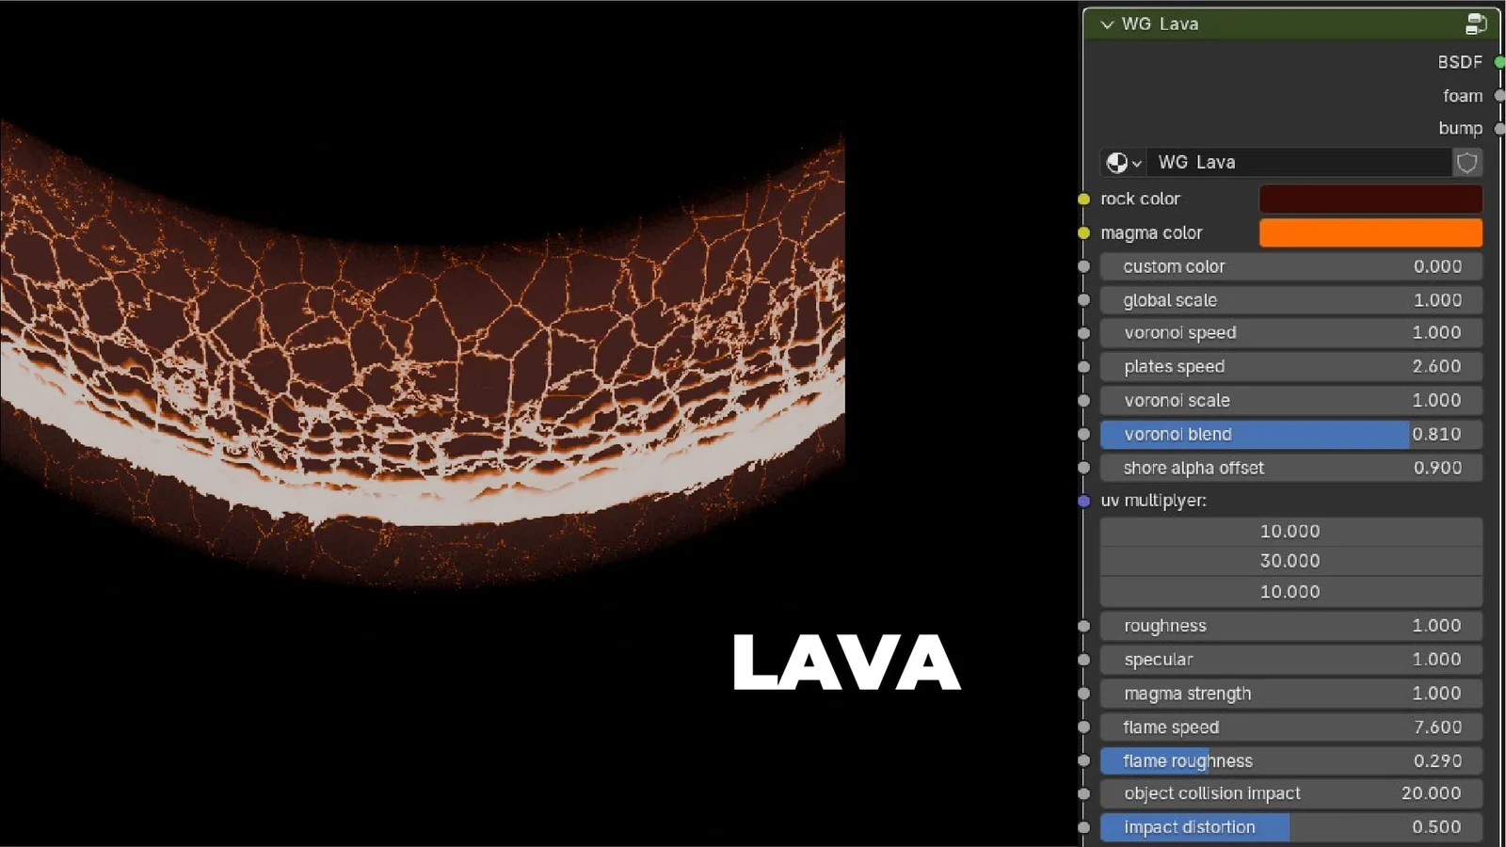This screenshot has height=847, width=1506.
Task: Click the duplicate icon in the node header
Action: pyautogui.click(x=1475, y=24)
